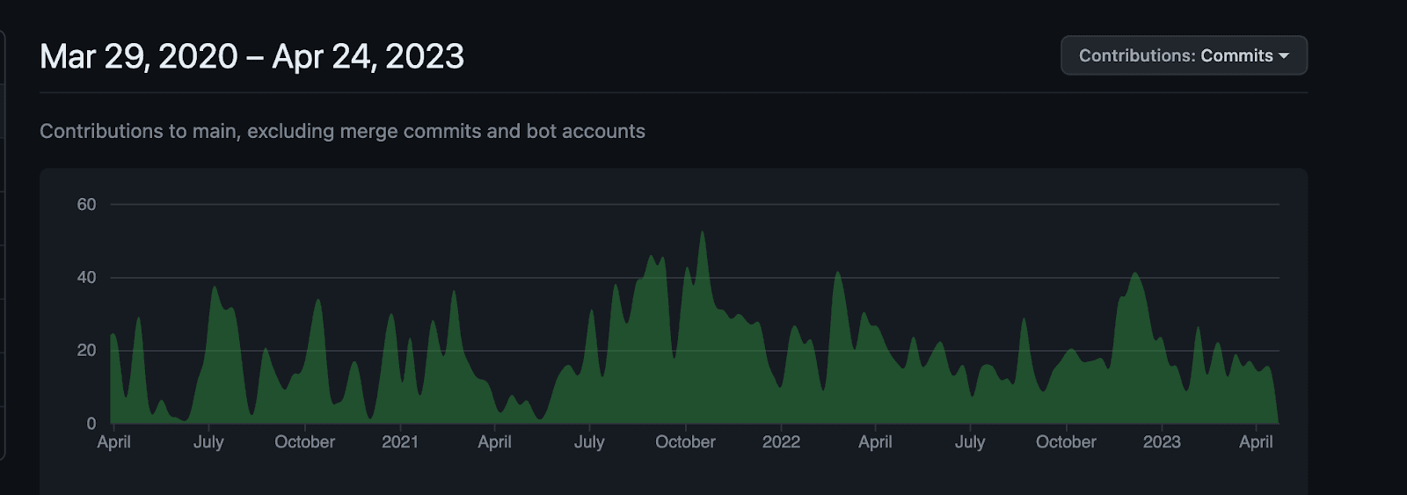The width and height of the screenshot is (1407, 495).
Task: Click the October label just before 2022
Action: click(685, 441)
